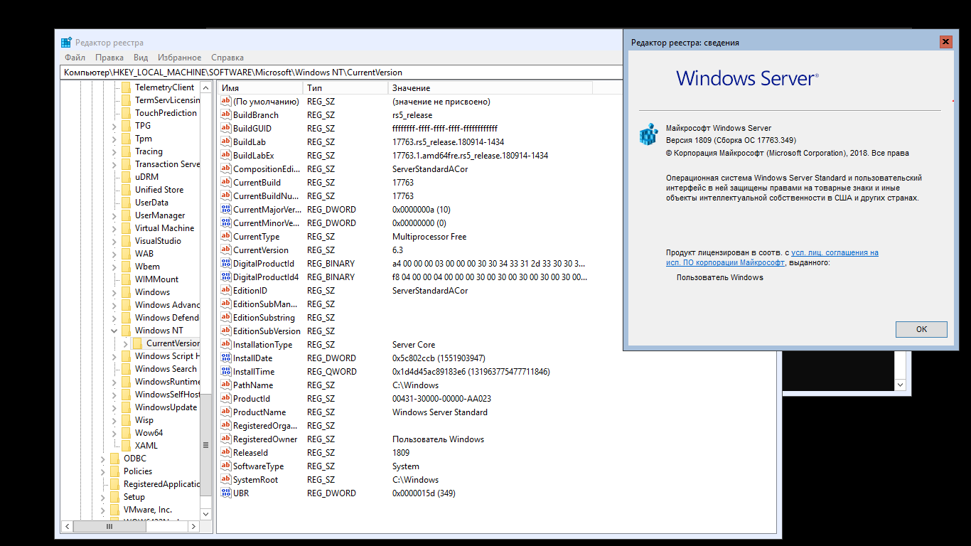The height and width of the screenshot is (546, 971).
Task: Click the default value (По умолчанию) icon
Action: coord(226,102)
